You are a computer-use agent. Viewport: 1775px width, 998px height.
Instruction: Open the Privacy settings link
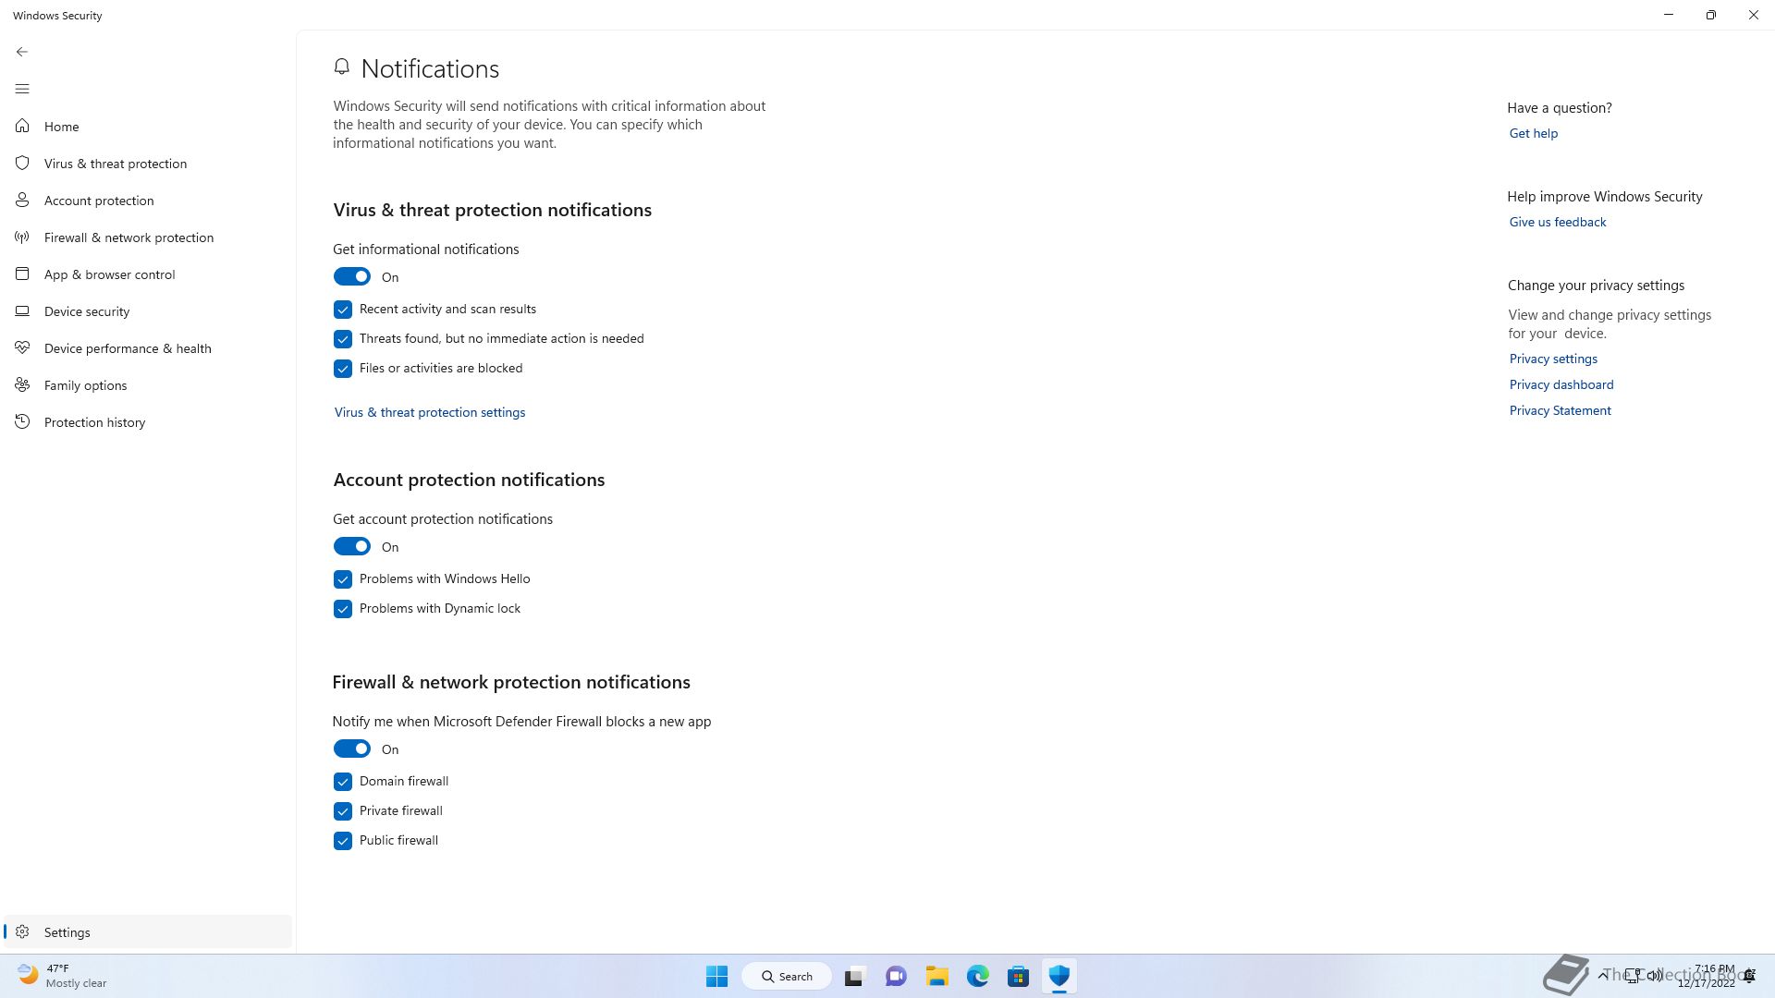click(x=1553, y=359)
